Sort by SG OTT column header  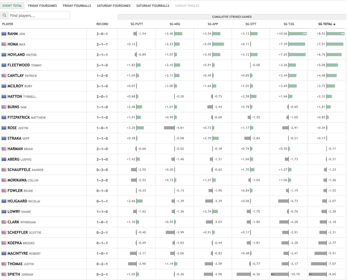251,24
